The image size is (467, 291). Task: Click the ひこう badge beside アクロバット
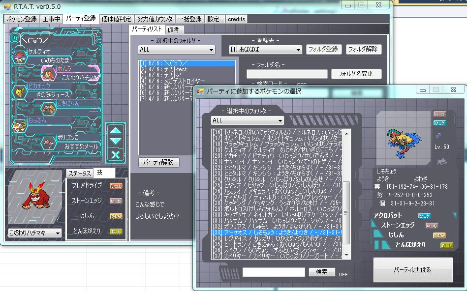[424, 216]
